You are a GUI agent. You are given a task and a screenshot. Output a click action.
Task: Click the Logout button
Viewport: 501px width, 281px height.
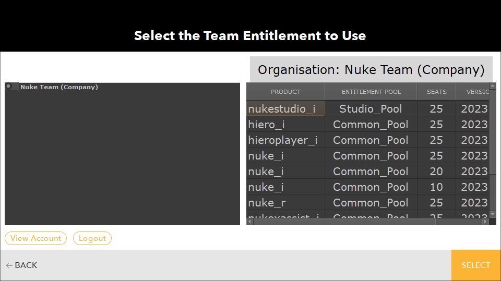coord(92,238)
